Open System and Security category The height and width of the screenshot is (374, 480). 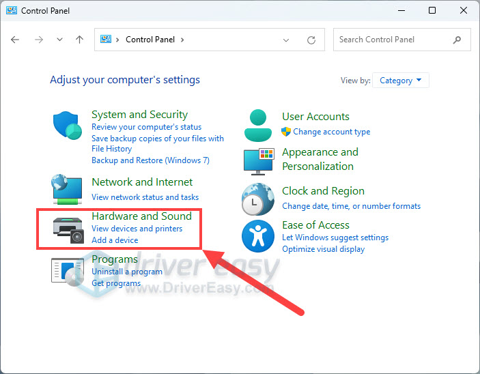[139, 115]
